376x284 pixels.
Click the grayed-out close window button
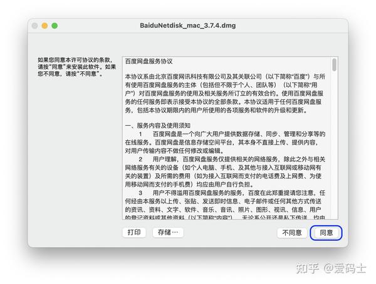click(x=34, y=26)
